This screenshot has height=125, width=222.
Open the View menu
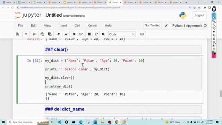tap(48, 25)
